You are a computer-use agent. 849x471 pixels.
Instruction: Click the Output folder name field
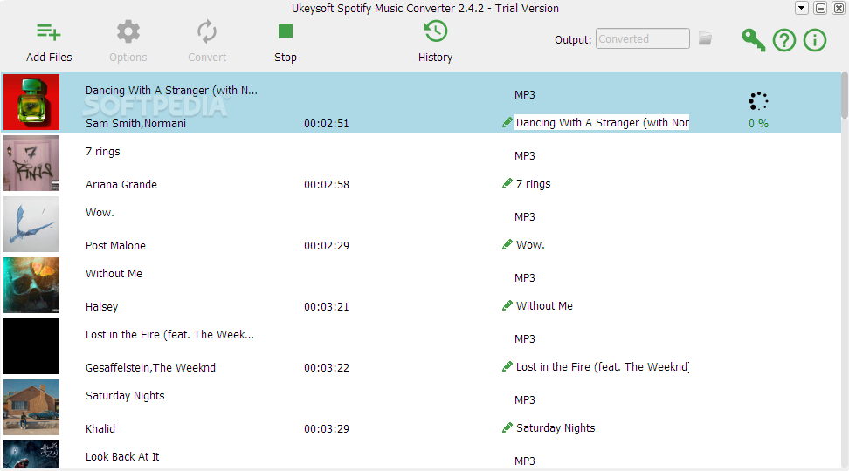click(x=643, y=39)
